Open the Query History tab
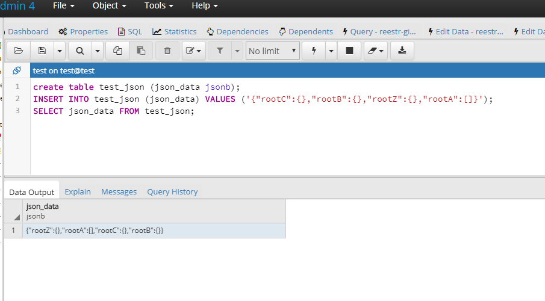The width and height of the screenshot is (545, 301). [172, 192]
